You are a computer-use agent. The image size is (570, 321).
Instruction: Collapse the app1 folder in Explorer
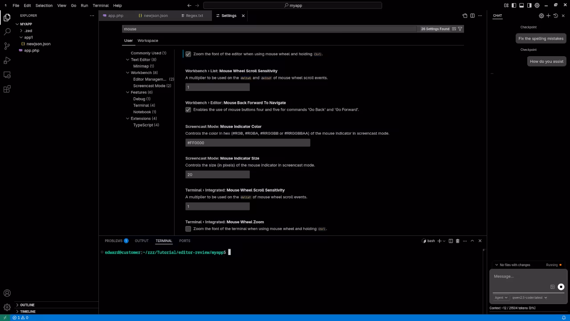pos(21,37)
